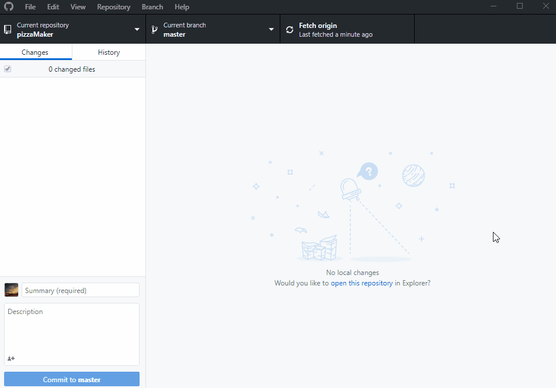Click the fetch origin sync icon
Screen dimensions: 556x388
point(290,30)
